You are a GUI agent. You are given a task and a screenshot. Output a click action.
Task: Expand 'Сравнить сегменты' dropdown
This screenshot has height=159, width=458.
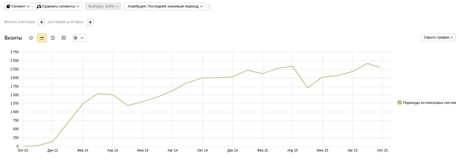59,6
